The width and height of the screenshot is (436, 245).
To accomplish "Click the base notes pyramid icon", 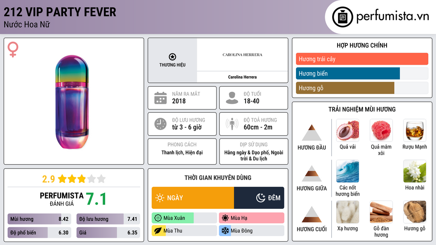I will (x=312, y=214).
